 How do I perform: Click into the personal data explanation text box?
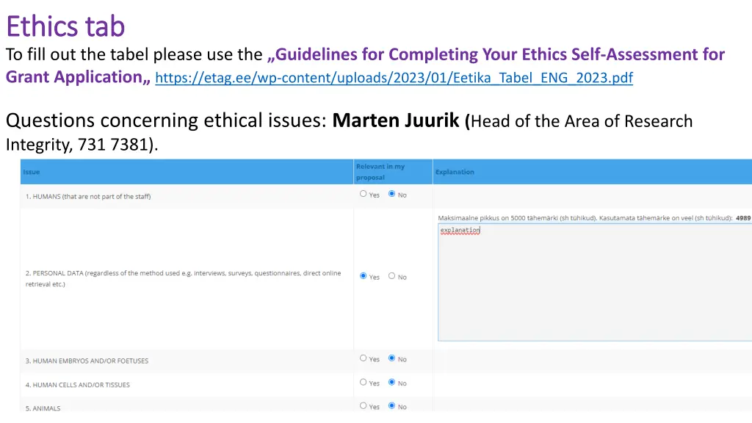click(593, 286)
